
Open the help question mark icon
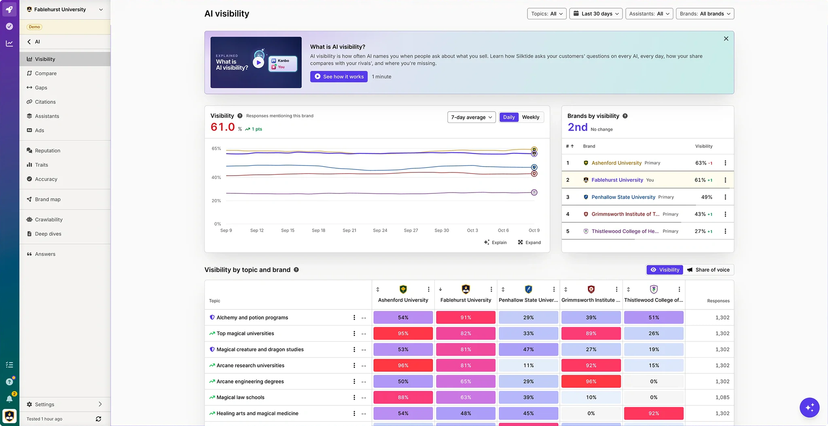pos(9,382)
